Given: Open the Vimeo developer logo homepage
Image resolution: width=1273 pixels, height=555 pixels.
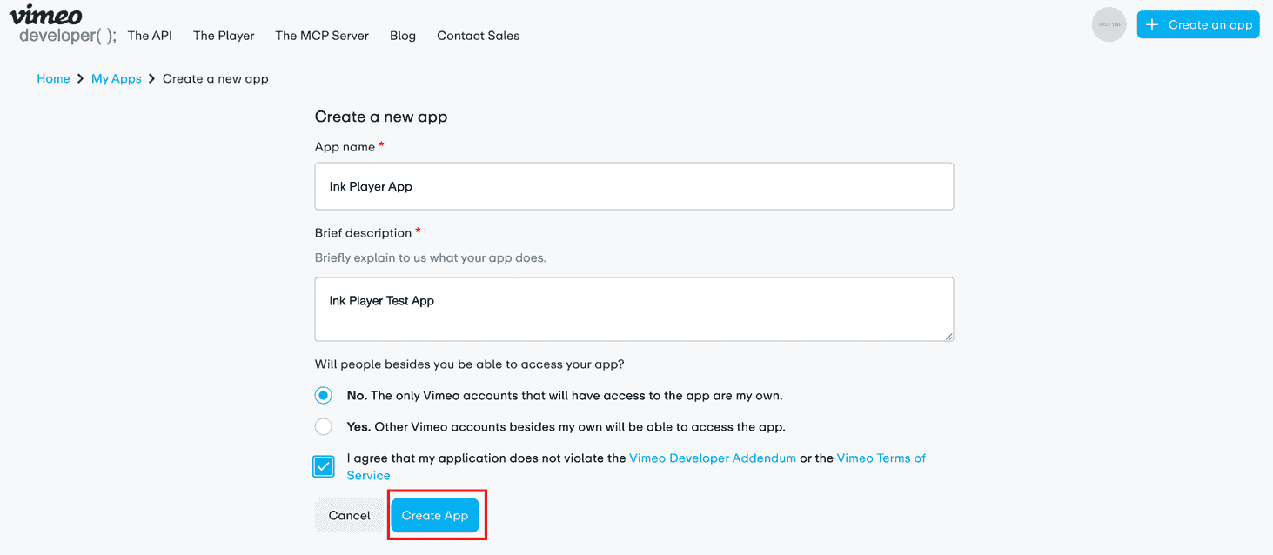Looking at the screenshot, I should 63,24.
